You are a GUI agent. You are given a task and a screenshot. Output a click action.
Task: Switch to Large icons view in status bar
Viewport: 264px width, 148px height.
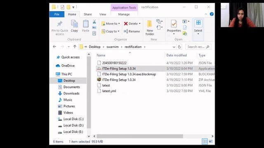(x=211, y=141)
